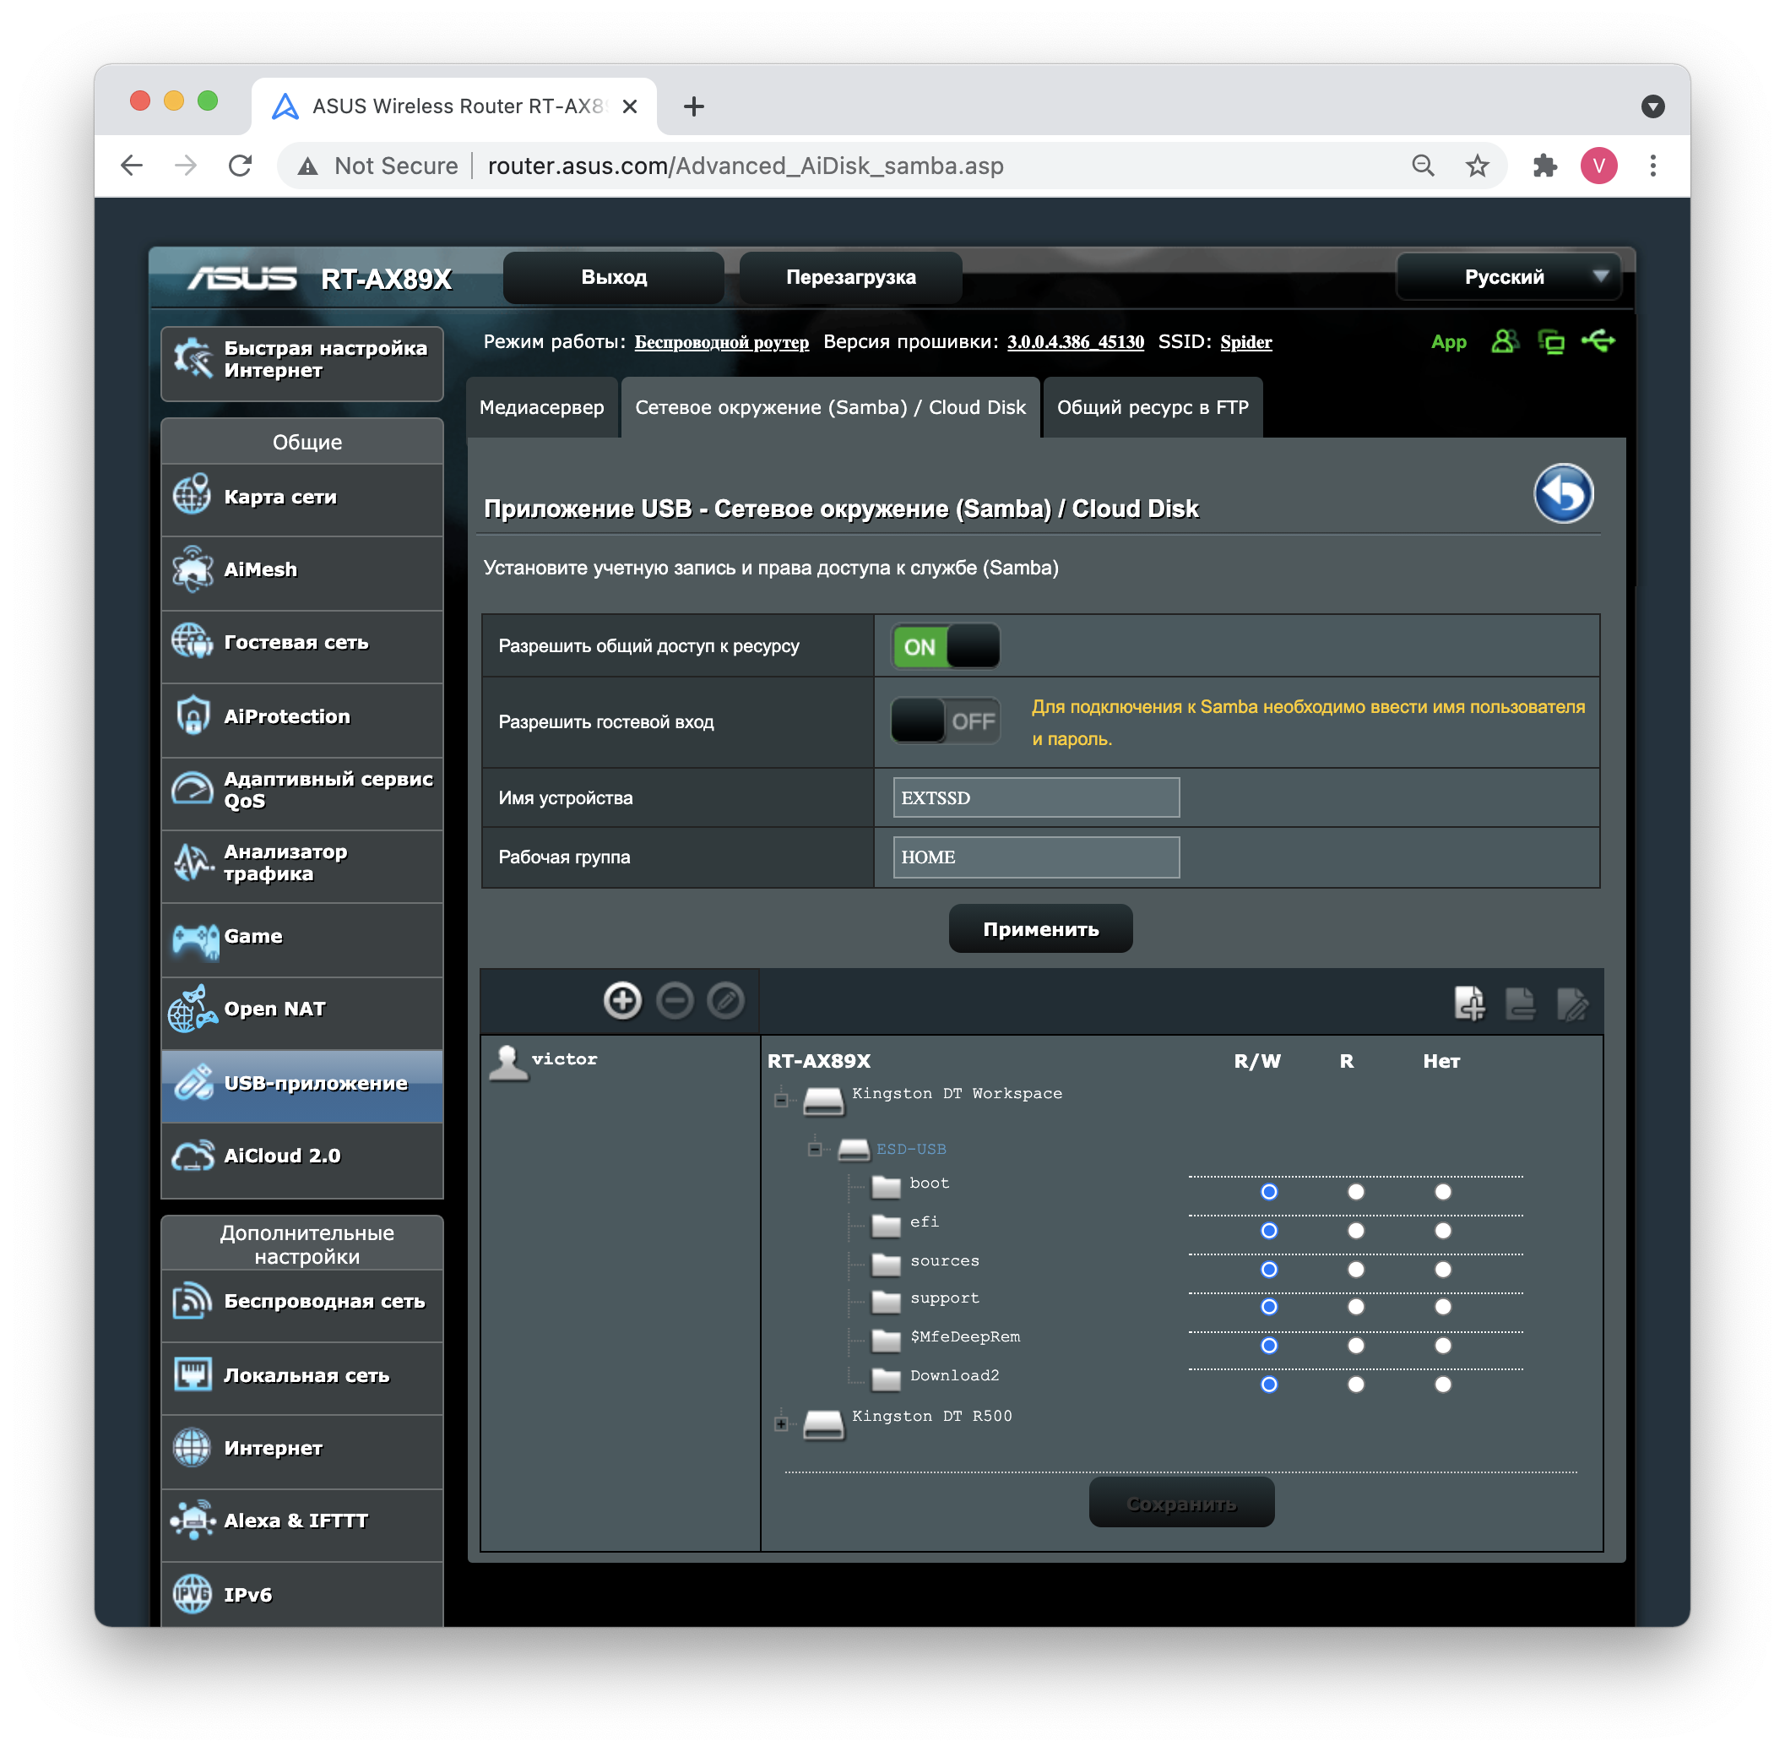
Task: Click the workgroup field HOME
Action: (1035, 857)
